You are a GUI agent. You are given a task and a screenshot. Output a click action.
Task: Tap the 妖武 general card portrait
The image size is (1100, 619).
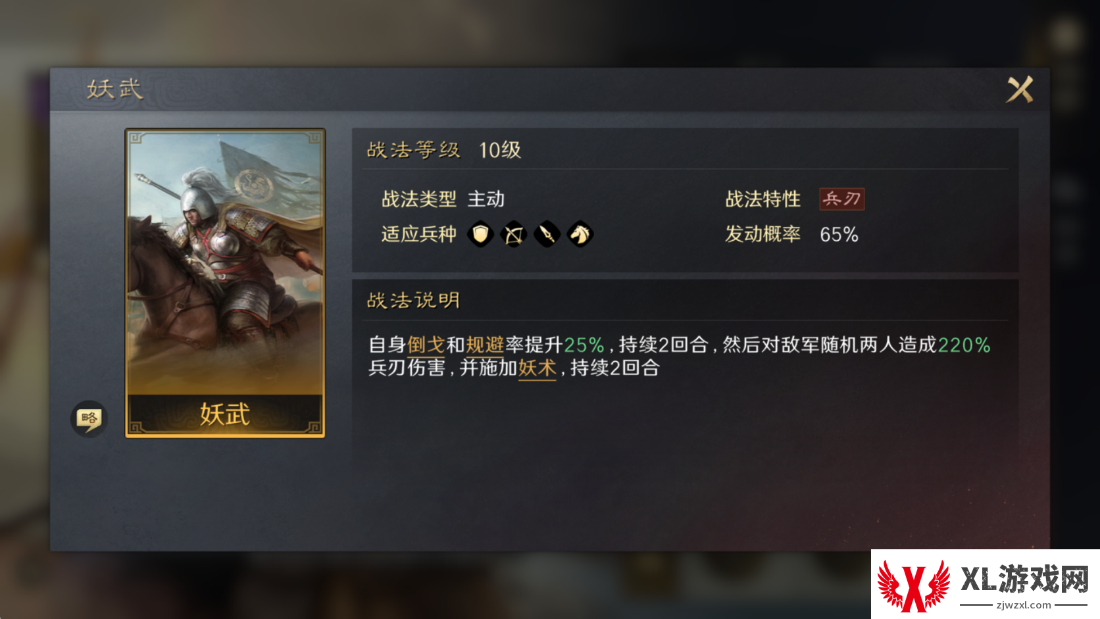225,263
